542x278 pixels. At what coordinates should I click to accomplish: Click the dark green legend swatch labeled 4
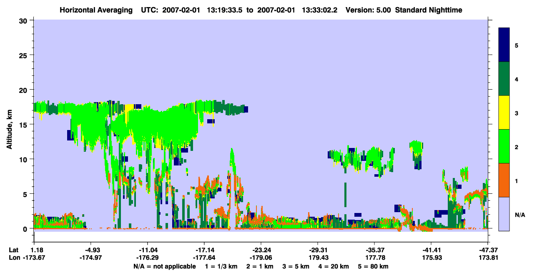504,79
